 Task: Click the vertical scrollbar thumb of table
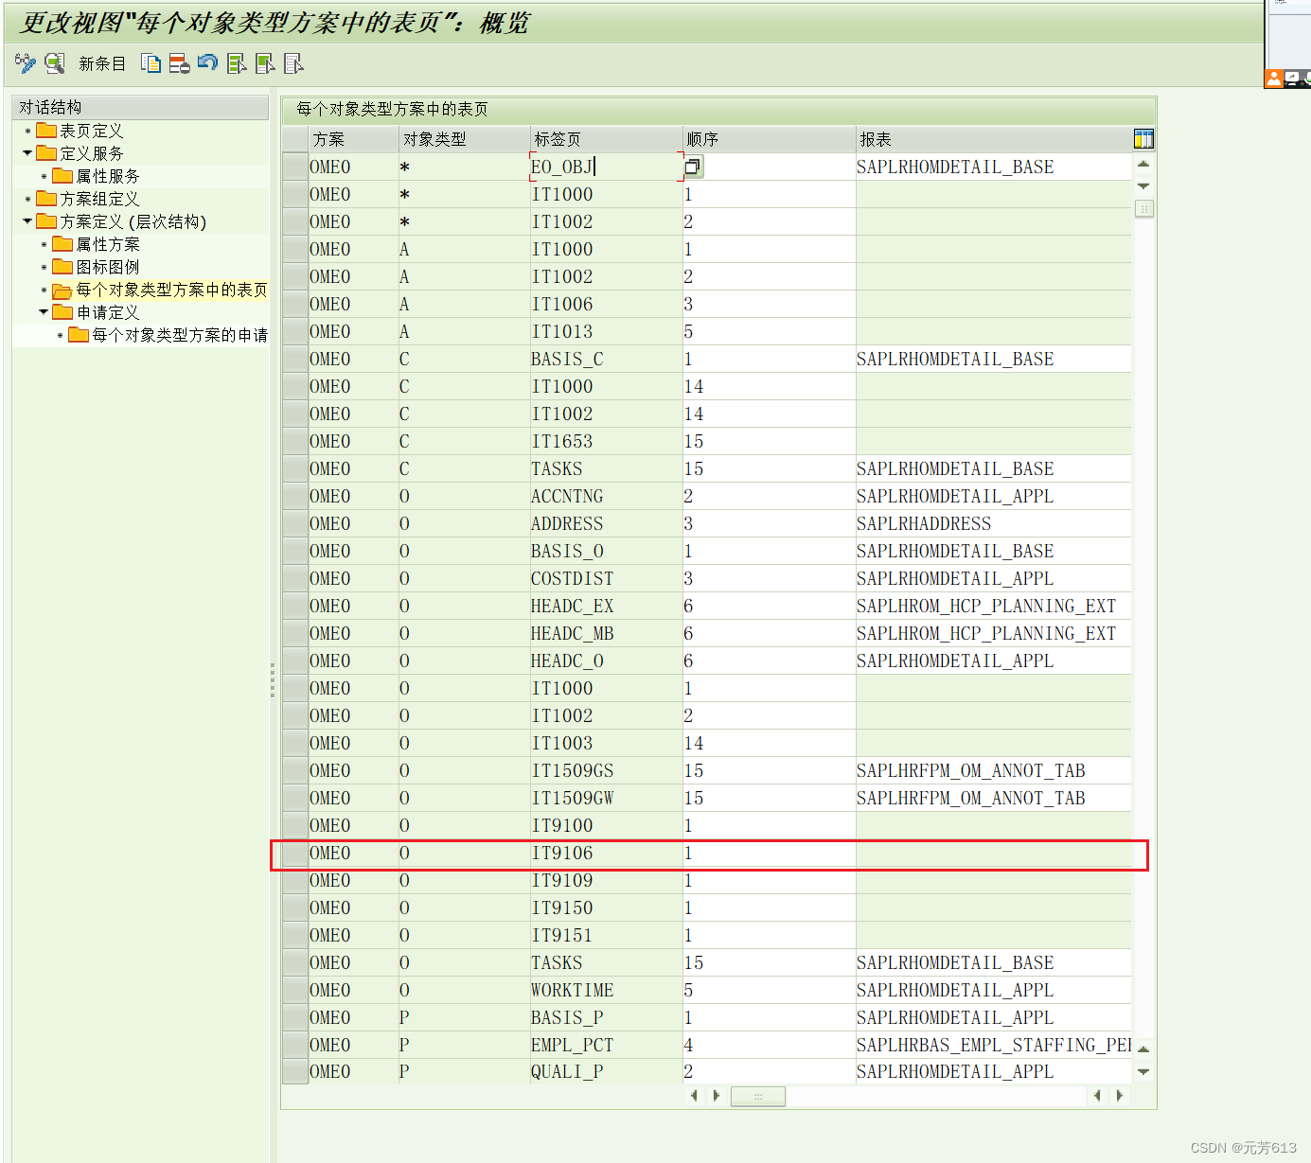tap(1143, 208)
